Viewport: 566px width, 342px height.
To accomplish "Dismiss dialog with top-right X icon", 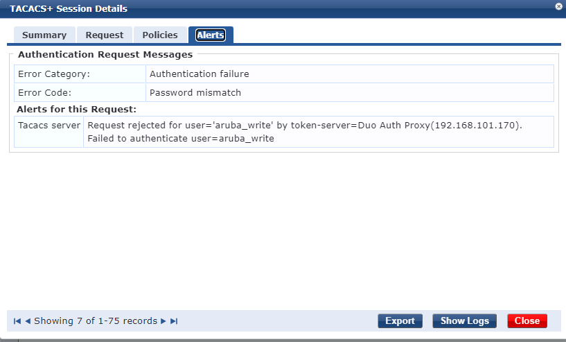I will coord(558,6).
